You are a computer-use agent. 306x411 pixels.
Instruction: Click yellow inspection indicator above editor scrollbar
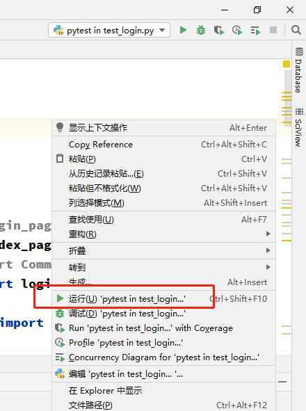point(287,64)
